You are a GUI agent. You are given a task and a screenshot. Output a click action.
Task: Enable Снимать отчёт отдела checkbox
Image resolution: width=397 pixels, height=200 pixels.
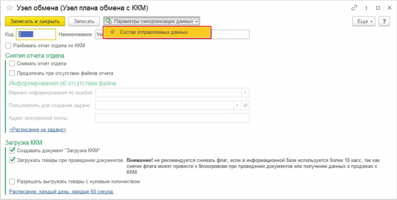(x=12, y=63)
